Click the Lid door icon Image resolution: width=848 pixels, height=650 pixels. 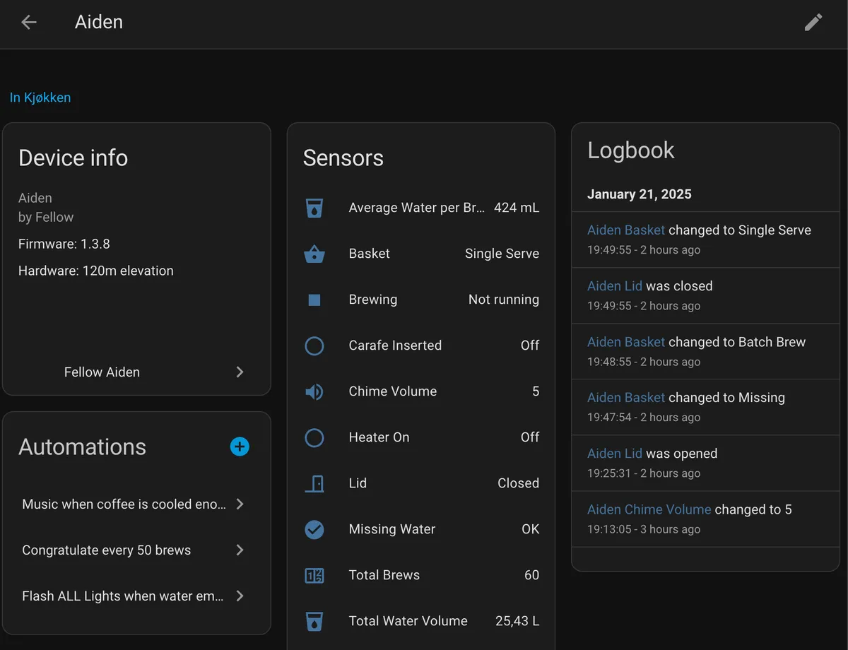[x=314, y=483]
